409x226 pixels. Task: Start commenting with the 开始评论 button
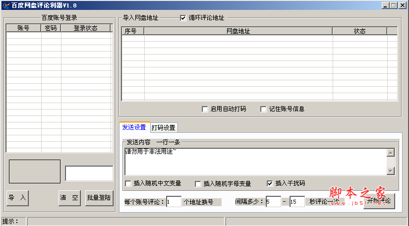pos(379,201)
